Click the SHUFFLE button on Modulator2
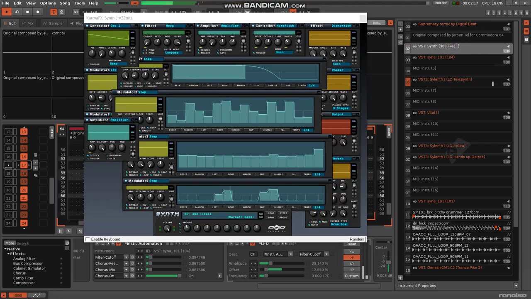Screen dimensions: 531x299 [x=267, y=130]
